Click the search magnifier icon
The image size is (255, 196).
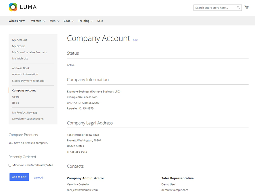(x=238, y=8)
